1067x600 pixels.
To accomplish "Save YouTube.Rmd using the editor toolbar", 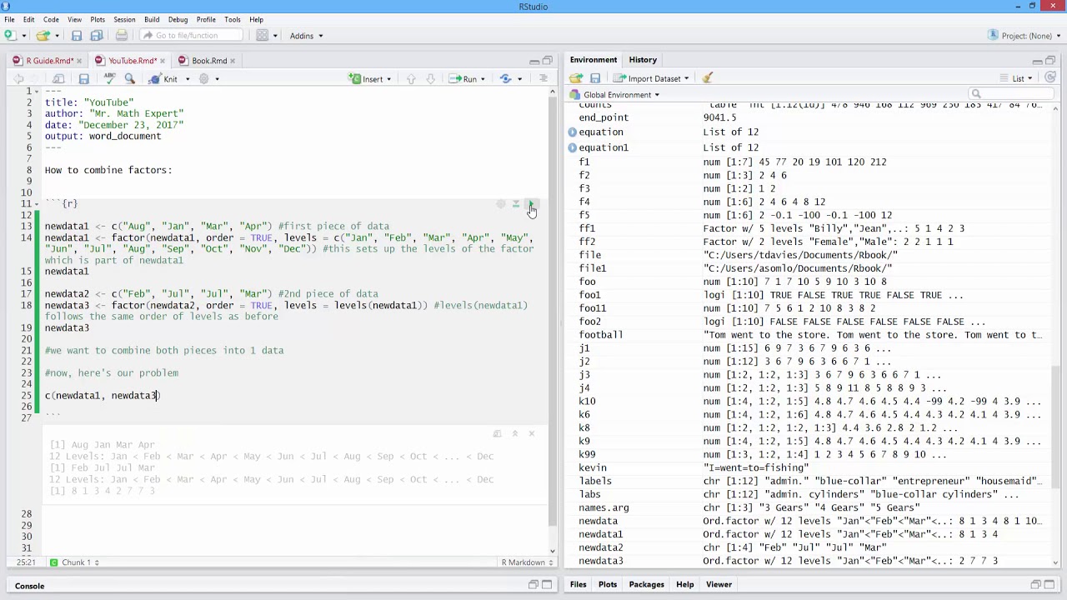I will click(x=83, y=79).
